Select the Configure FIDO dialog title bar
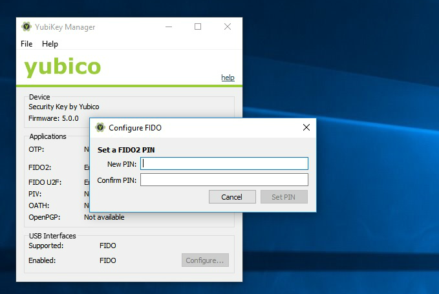Viewport: 439px width, 294px height. 194,128
